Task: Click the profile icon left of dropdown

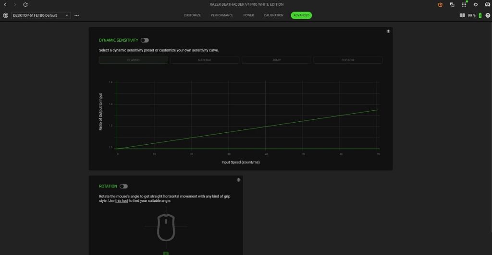Action: click(x=6, y=15)
